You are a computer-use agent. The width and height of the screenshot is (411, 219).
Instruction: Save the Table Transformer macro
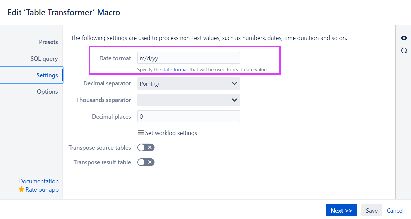click(x=371, y=210)
